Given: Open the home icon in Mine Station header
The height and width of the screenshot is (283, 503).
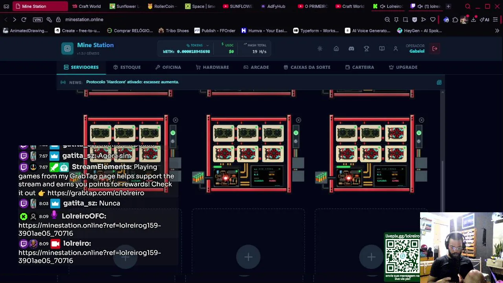Looking at the screenshot, I should click(x=336, y=49).
